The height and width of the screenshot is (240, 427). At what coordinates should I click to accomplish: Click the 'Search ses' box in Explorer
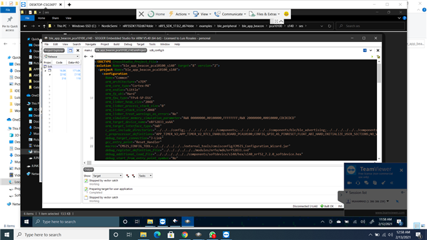[x=370, y=26]
